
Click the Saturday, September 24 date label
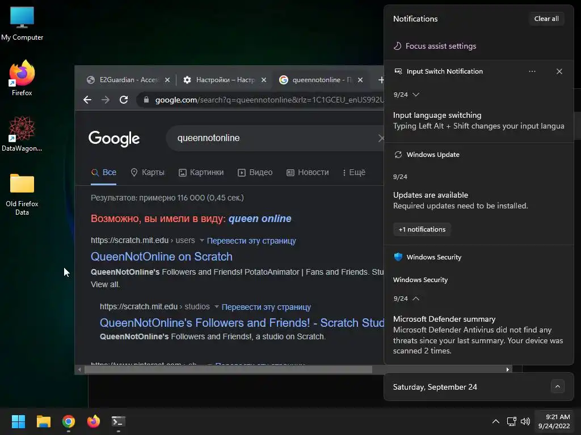point(435,387)
